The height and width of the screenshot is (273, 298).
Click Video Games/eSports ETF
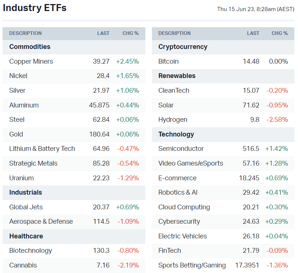tap(191, 163)
